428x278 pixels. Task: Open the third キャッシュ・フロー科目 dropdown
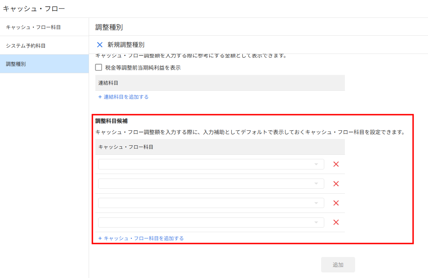tap(211, 203)
